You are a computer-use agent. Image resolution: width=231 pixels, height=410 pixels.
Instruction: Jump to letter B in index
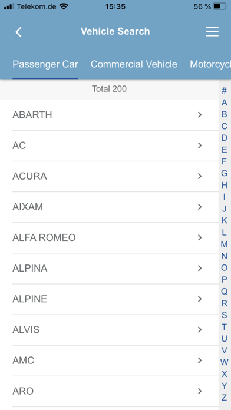[224, 114]
